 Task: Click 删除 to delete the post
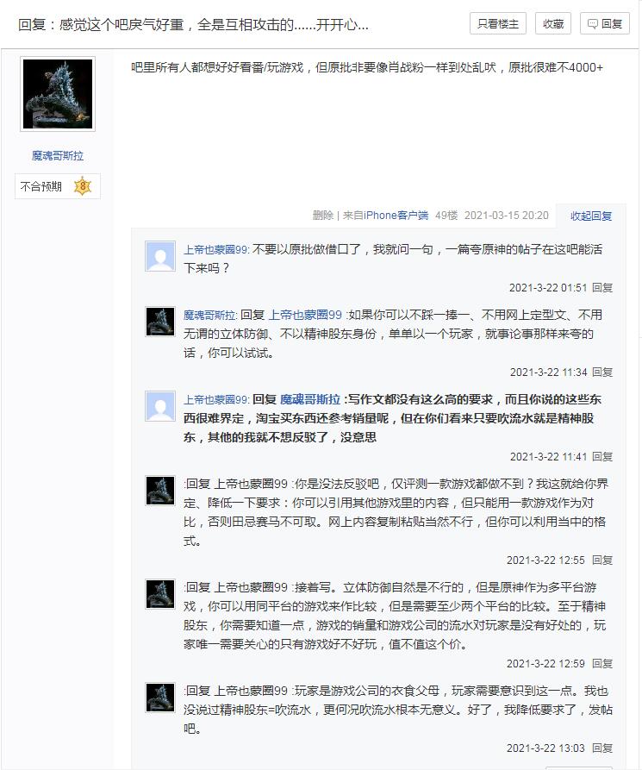point(322,215)
